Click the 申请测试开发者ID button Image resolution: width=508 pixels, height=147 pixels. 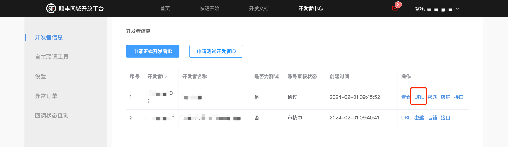(x=216, y=51)
